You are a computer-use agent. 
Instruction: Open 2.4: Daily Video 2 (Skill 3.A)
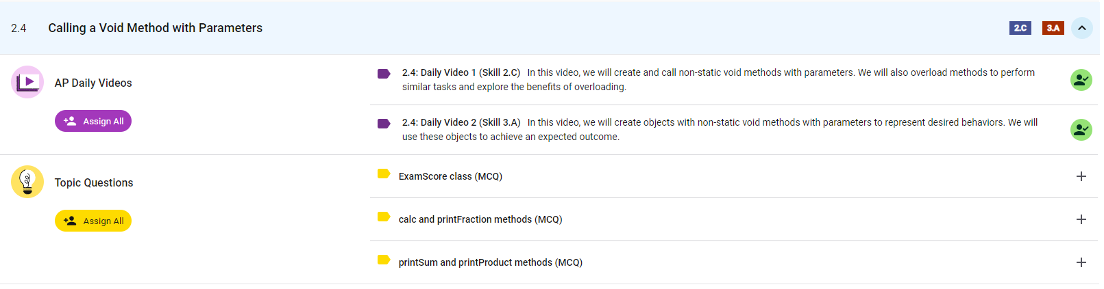point(461,122)
